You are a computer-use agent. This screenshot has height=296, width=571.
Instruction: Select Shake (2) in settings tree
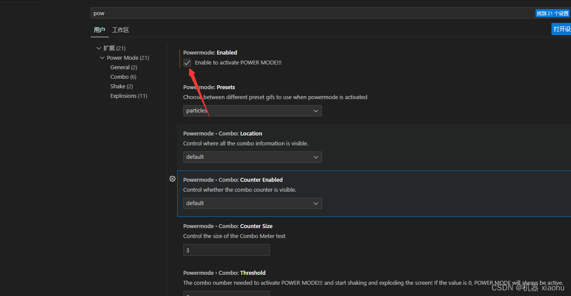(x=122, y=86)
